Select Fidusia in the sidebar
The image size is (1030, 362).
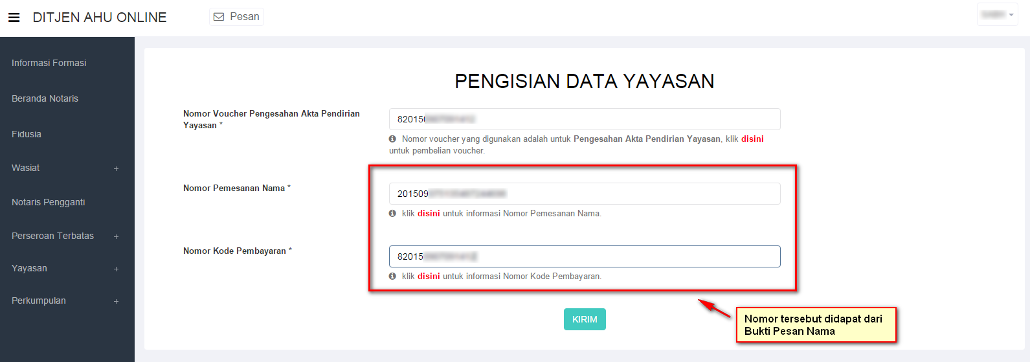pyautogui.click(x=27, y=134)
